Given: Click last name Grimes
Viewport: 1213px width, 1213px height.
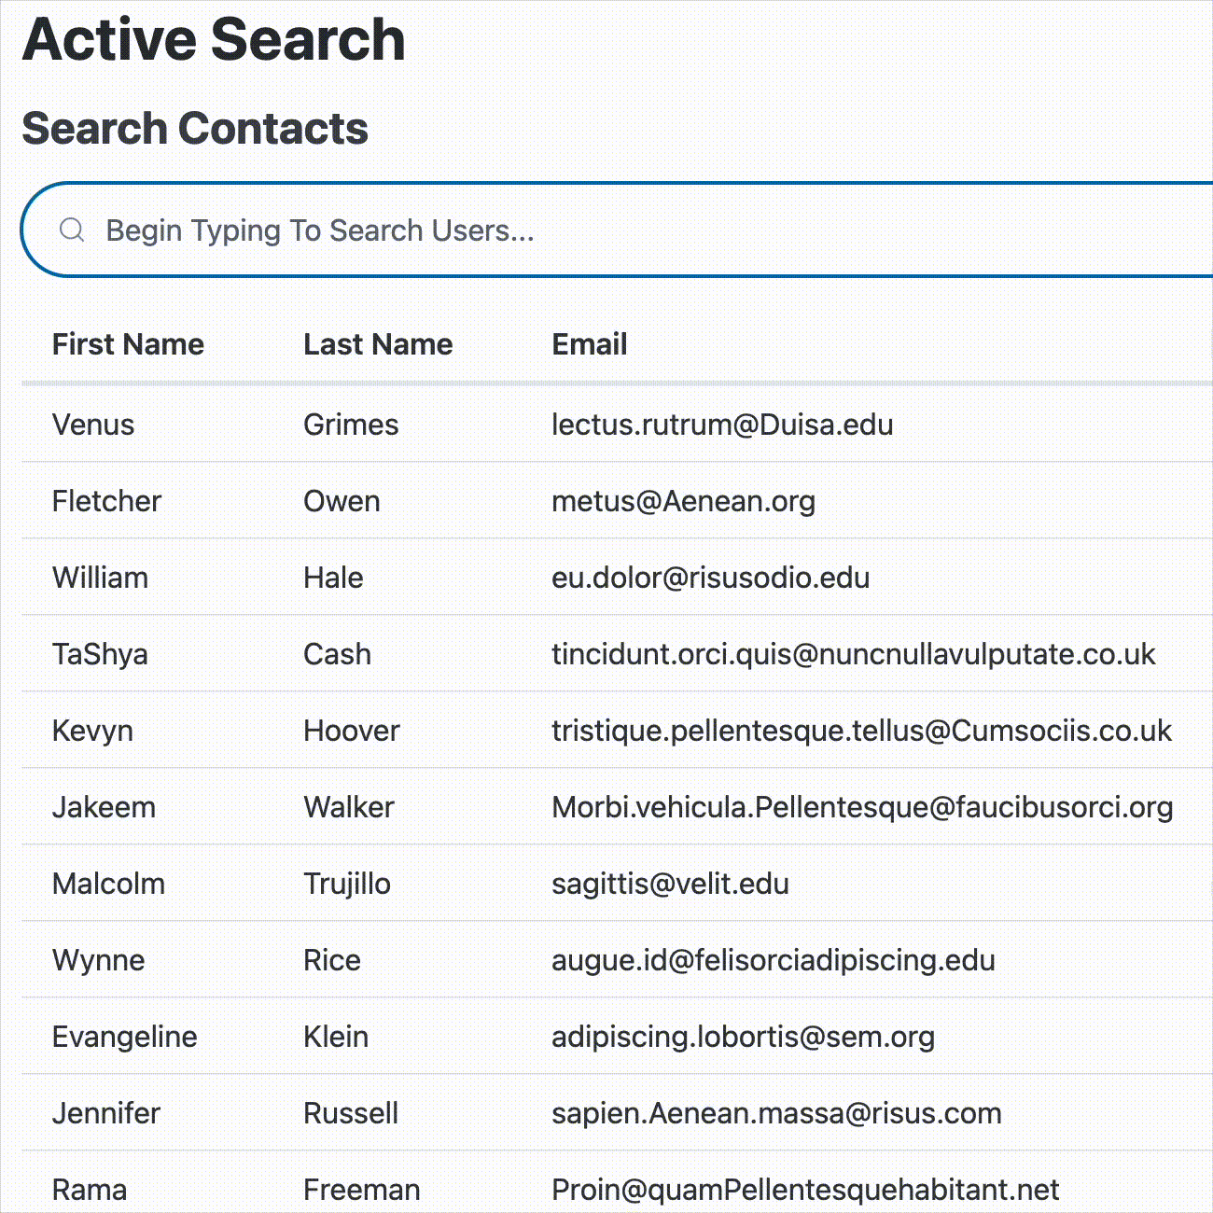Looking at the screenshot, I should pos(351,425).
